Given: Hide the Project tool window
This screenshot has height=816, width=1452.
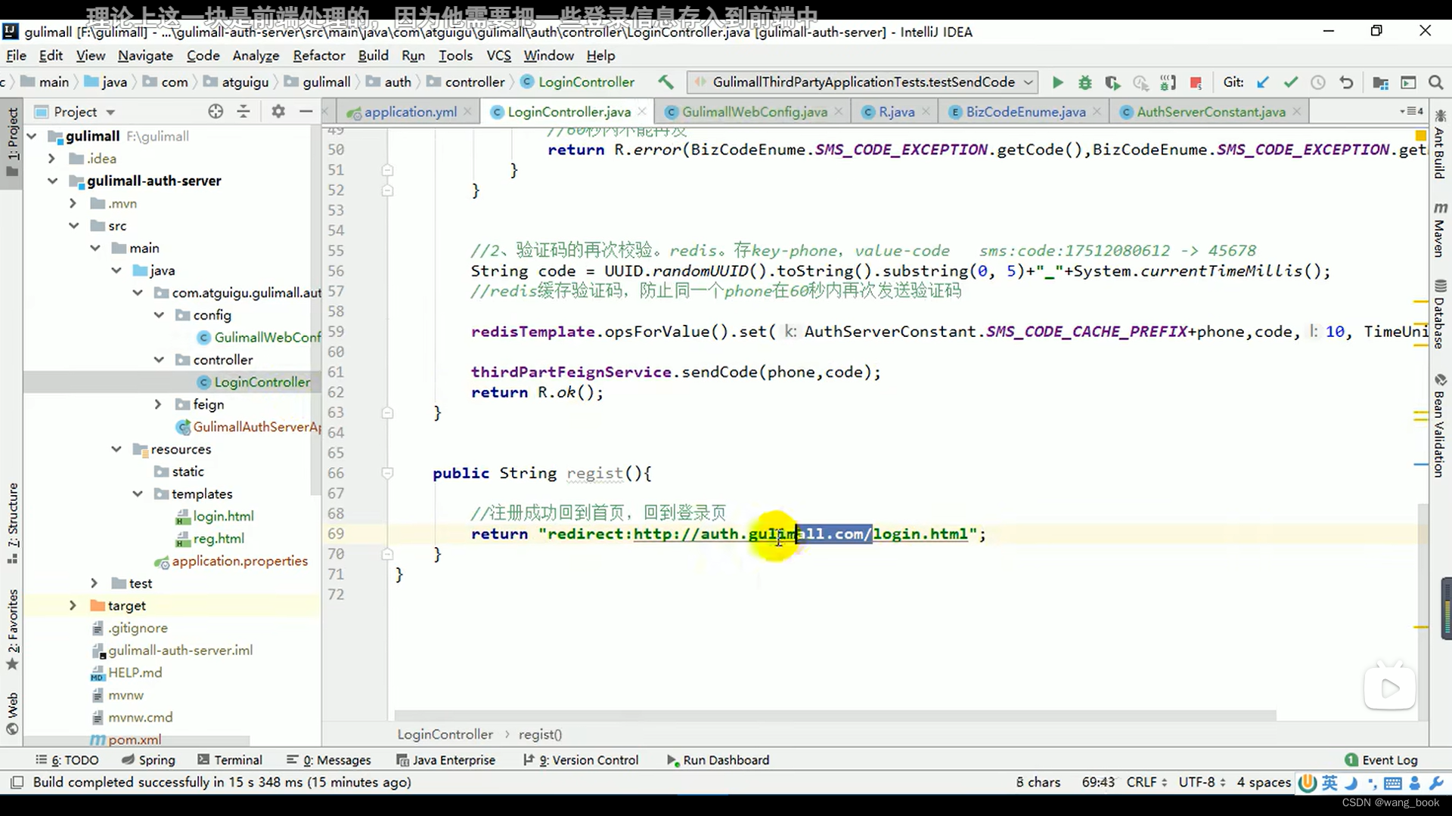Looking at the screenshot, I should [306, 112].
